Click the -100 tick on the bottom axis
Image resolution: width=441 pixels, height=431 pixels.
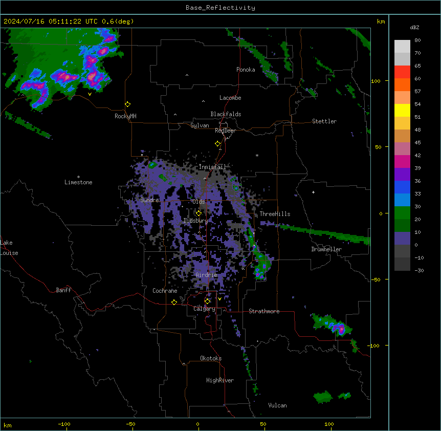click(x=64, y=424)
